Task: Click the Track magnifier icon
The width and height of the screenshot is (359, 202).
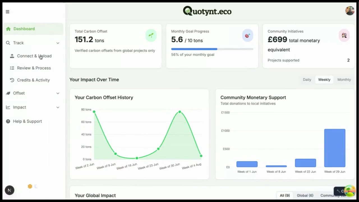Action: click(x=8, y=43)
